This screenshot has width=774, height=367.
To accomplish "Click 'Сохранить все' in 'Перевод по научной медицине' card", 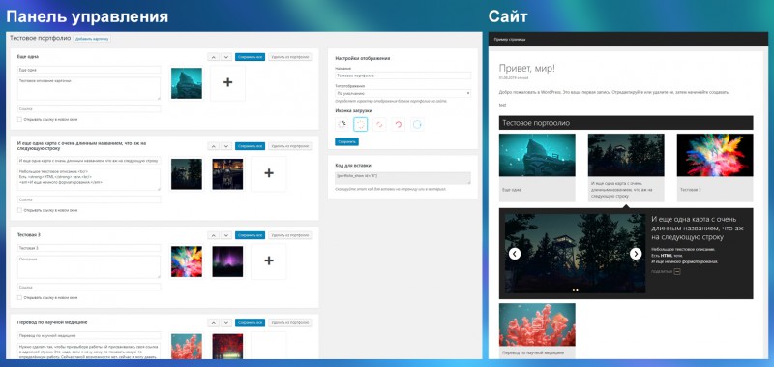I will point(250,322).
